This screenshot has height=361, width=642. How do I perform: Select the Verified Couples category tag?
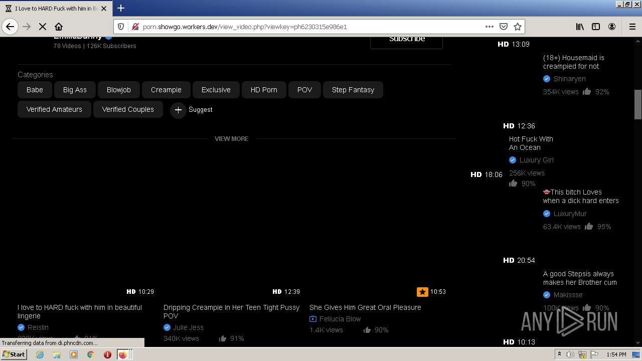[128, 109]
